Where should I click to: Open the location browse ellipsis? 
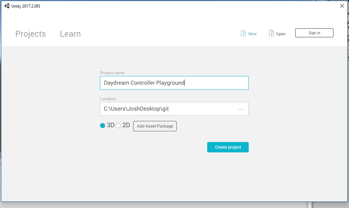pyautogui.click(x=241, y=109)
